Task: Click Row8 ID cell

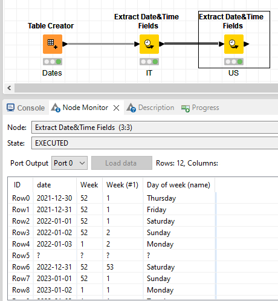Action: point(21,290)
